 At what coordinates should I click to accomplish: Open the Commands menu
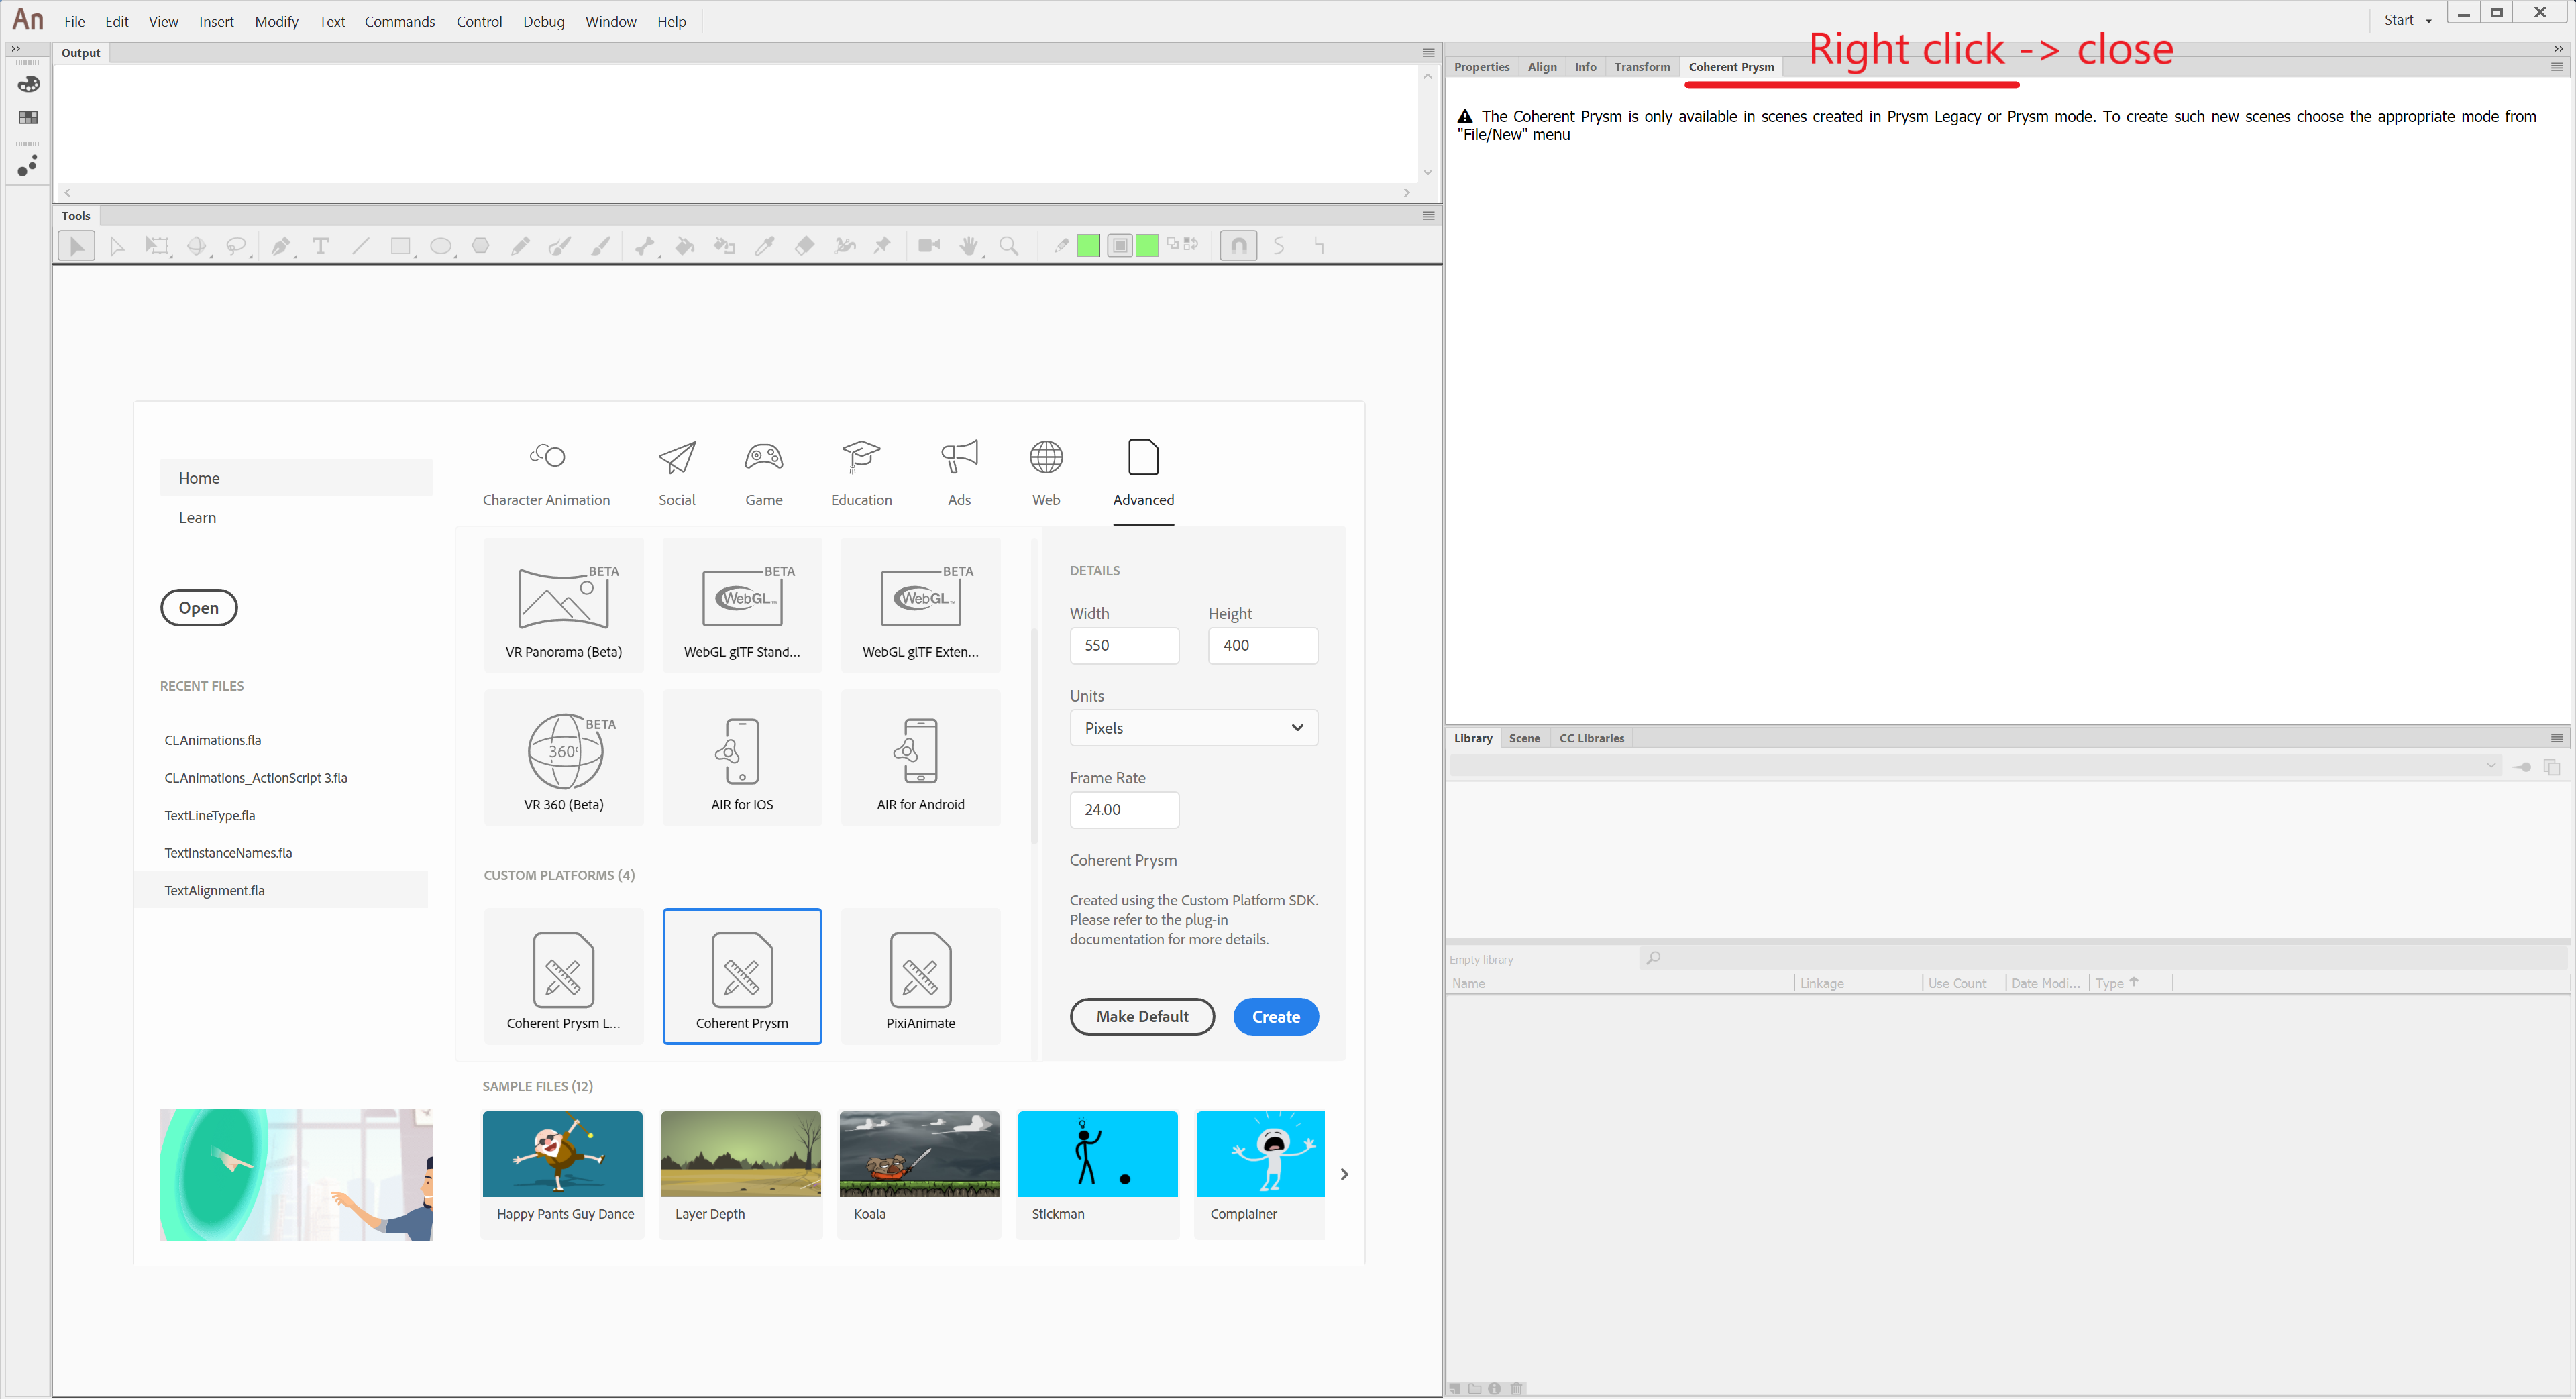pos(399,21)
